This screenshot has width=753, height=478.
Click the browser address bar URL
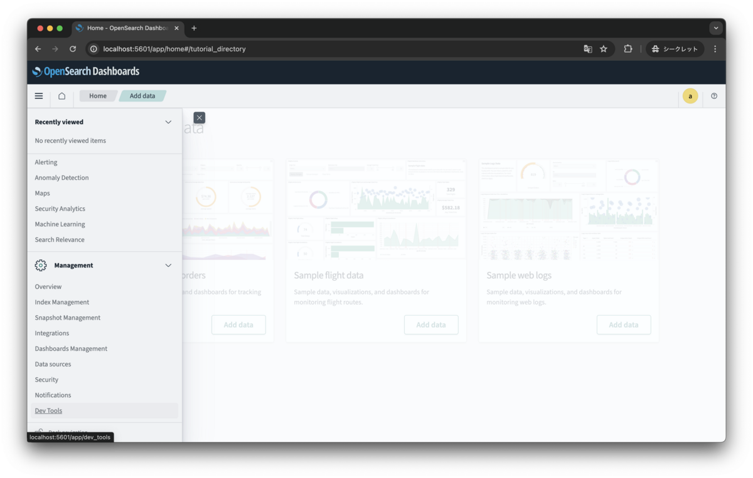174,49
